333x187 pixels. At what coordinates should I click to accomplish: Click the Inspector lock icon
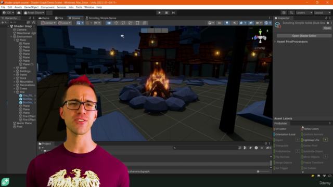click(x=326, y=18)
